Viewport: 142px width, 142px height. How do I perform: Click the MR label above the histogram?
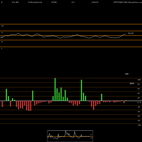[127, 74]
